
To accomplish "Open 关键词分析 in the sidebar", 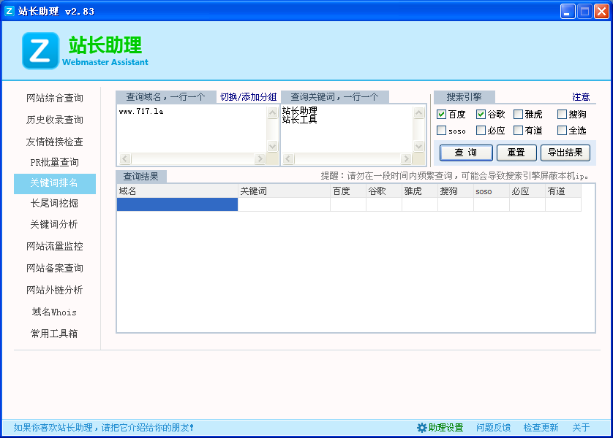I will point(55,224).
